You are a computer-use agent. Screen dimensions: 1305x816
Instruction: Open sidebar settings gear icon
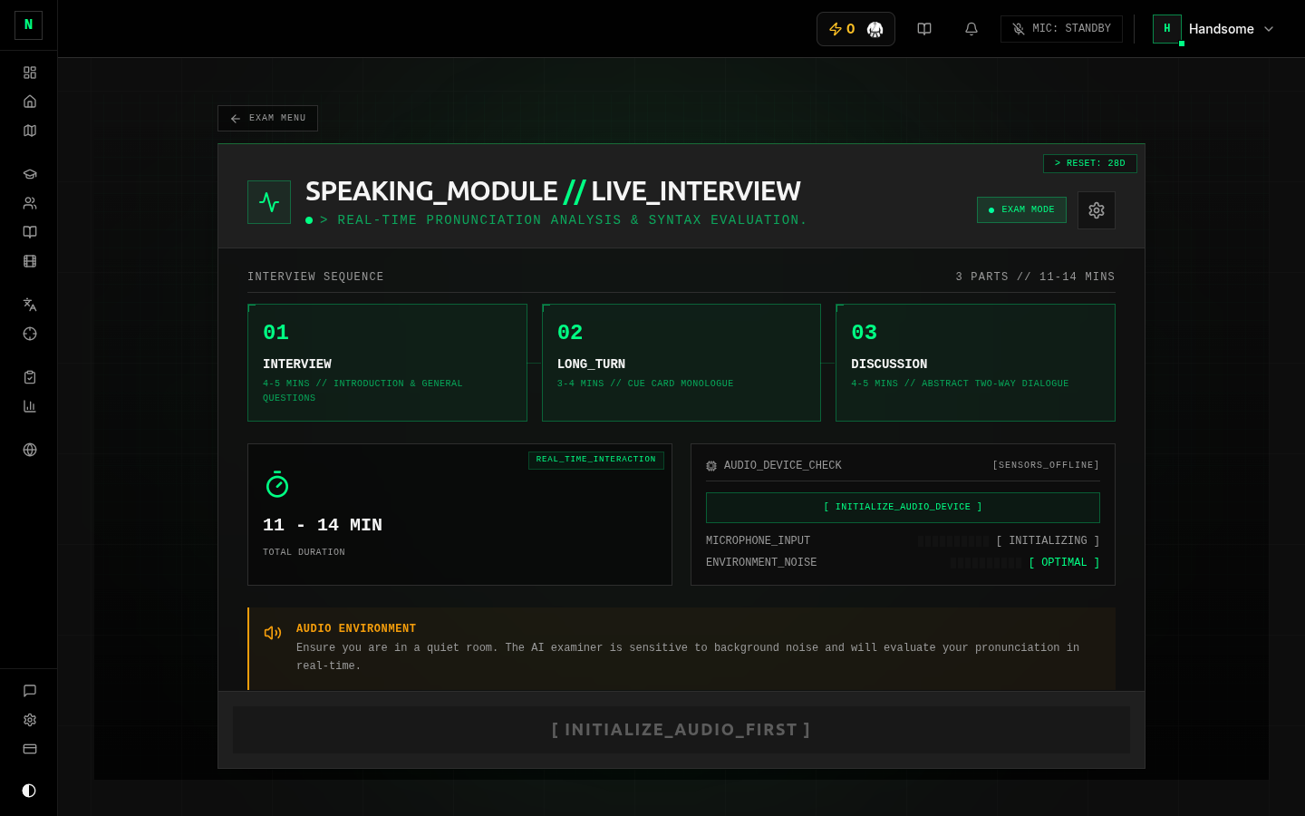[x=30, y=720]
